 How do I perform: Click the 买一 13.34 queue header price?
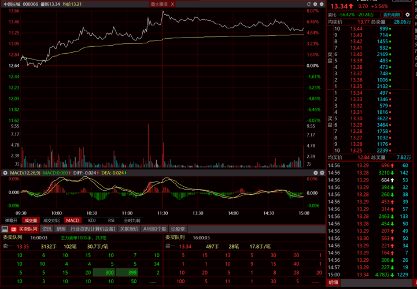[185, 246]
